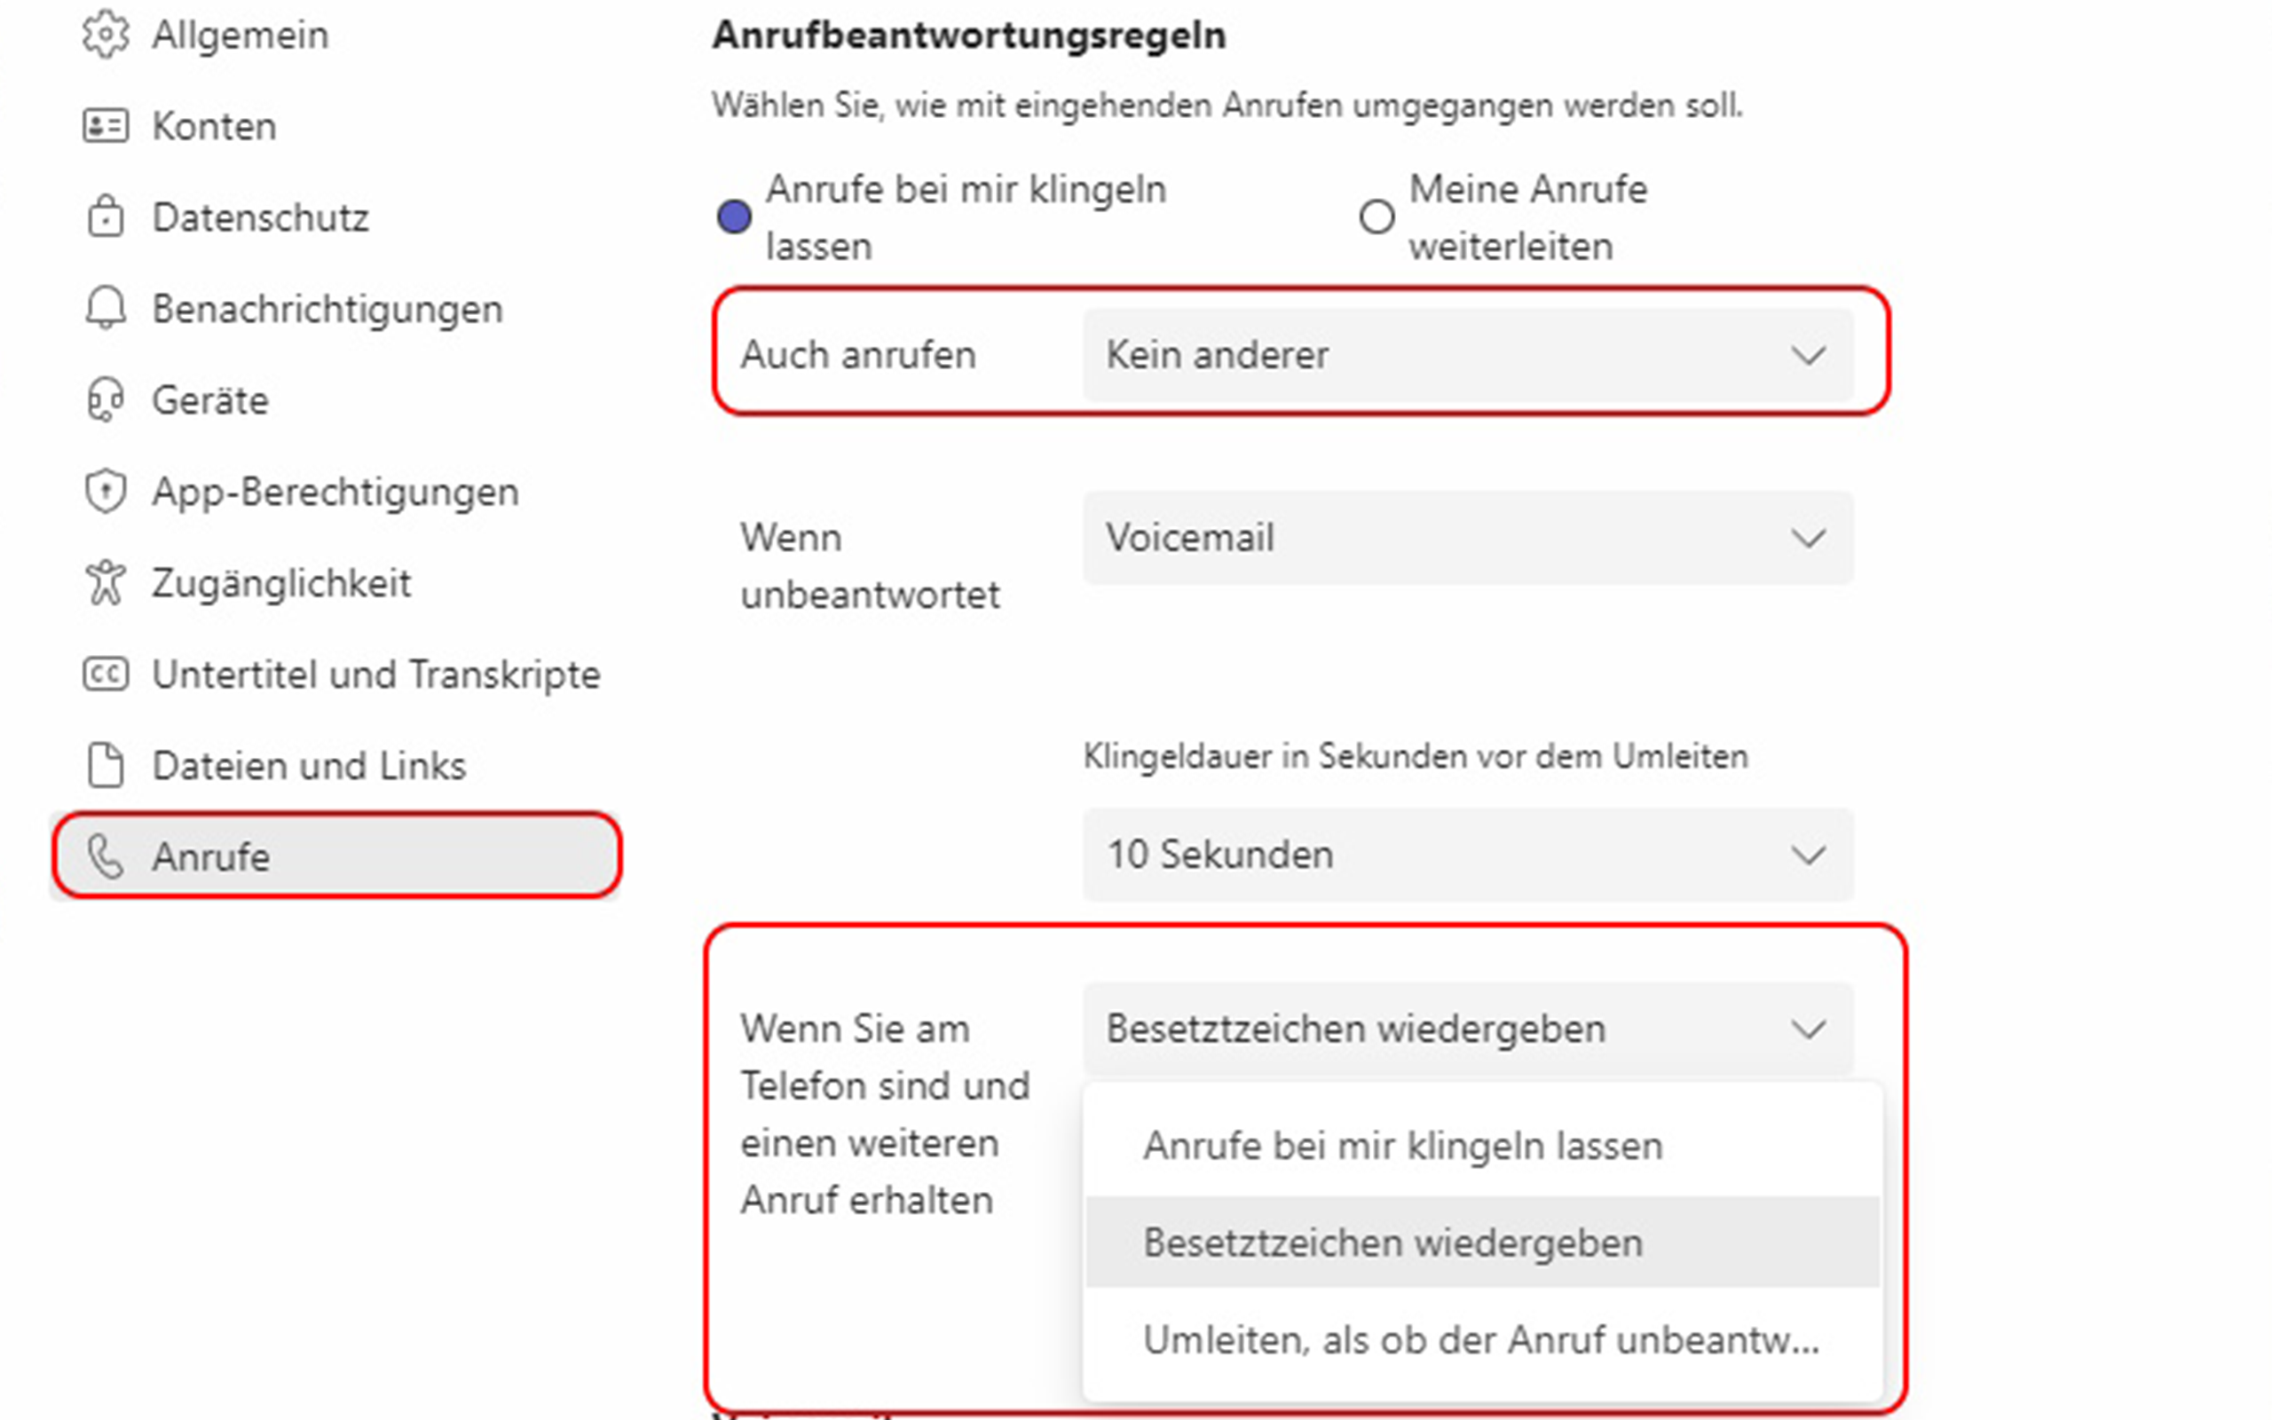Select the Anrufe phone icon
Viewport: 2272px width, 1420px height.
pyautogui.click(x=106, y=856)
